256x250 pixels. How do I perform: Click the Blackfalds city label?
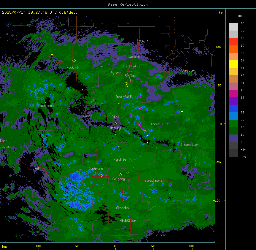click(131, 66)
